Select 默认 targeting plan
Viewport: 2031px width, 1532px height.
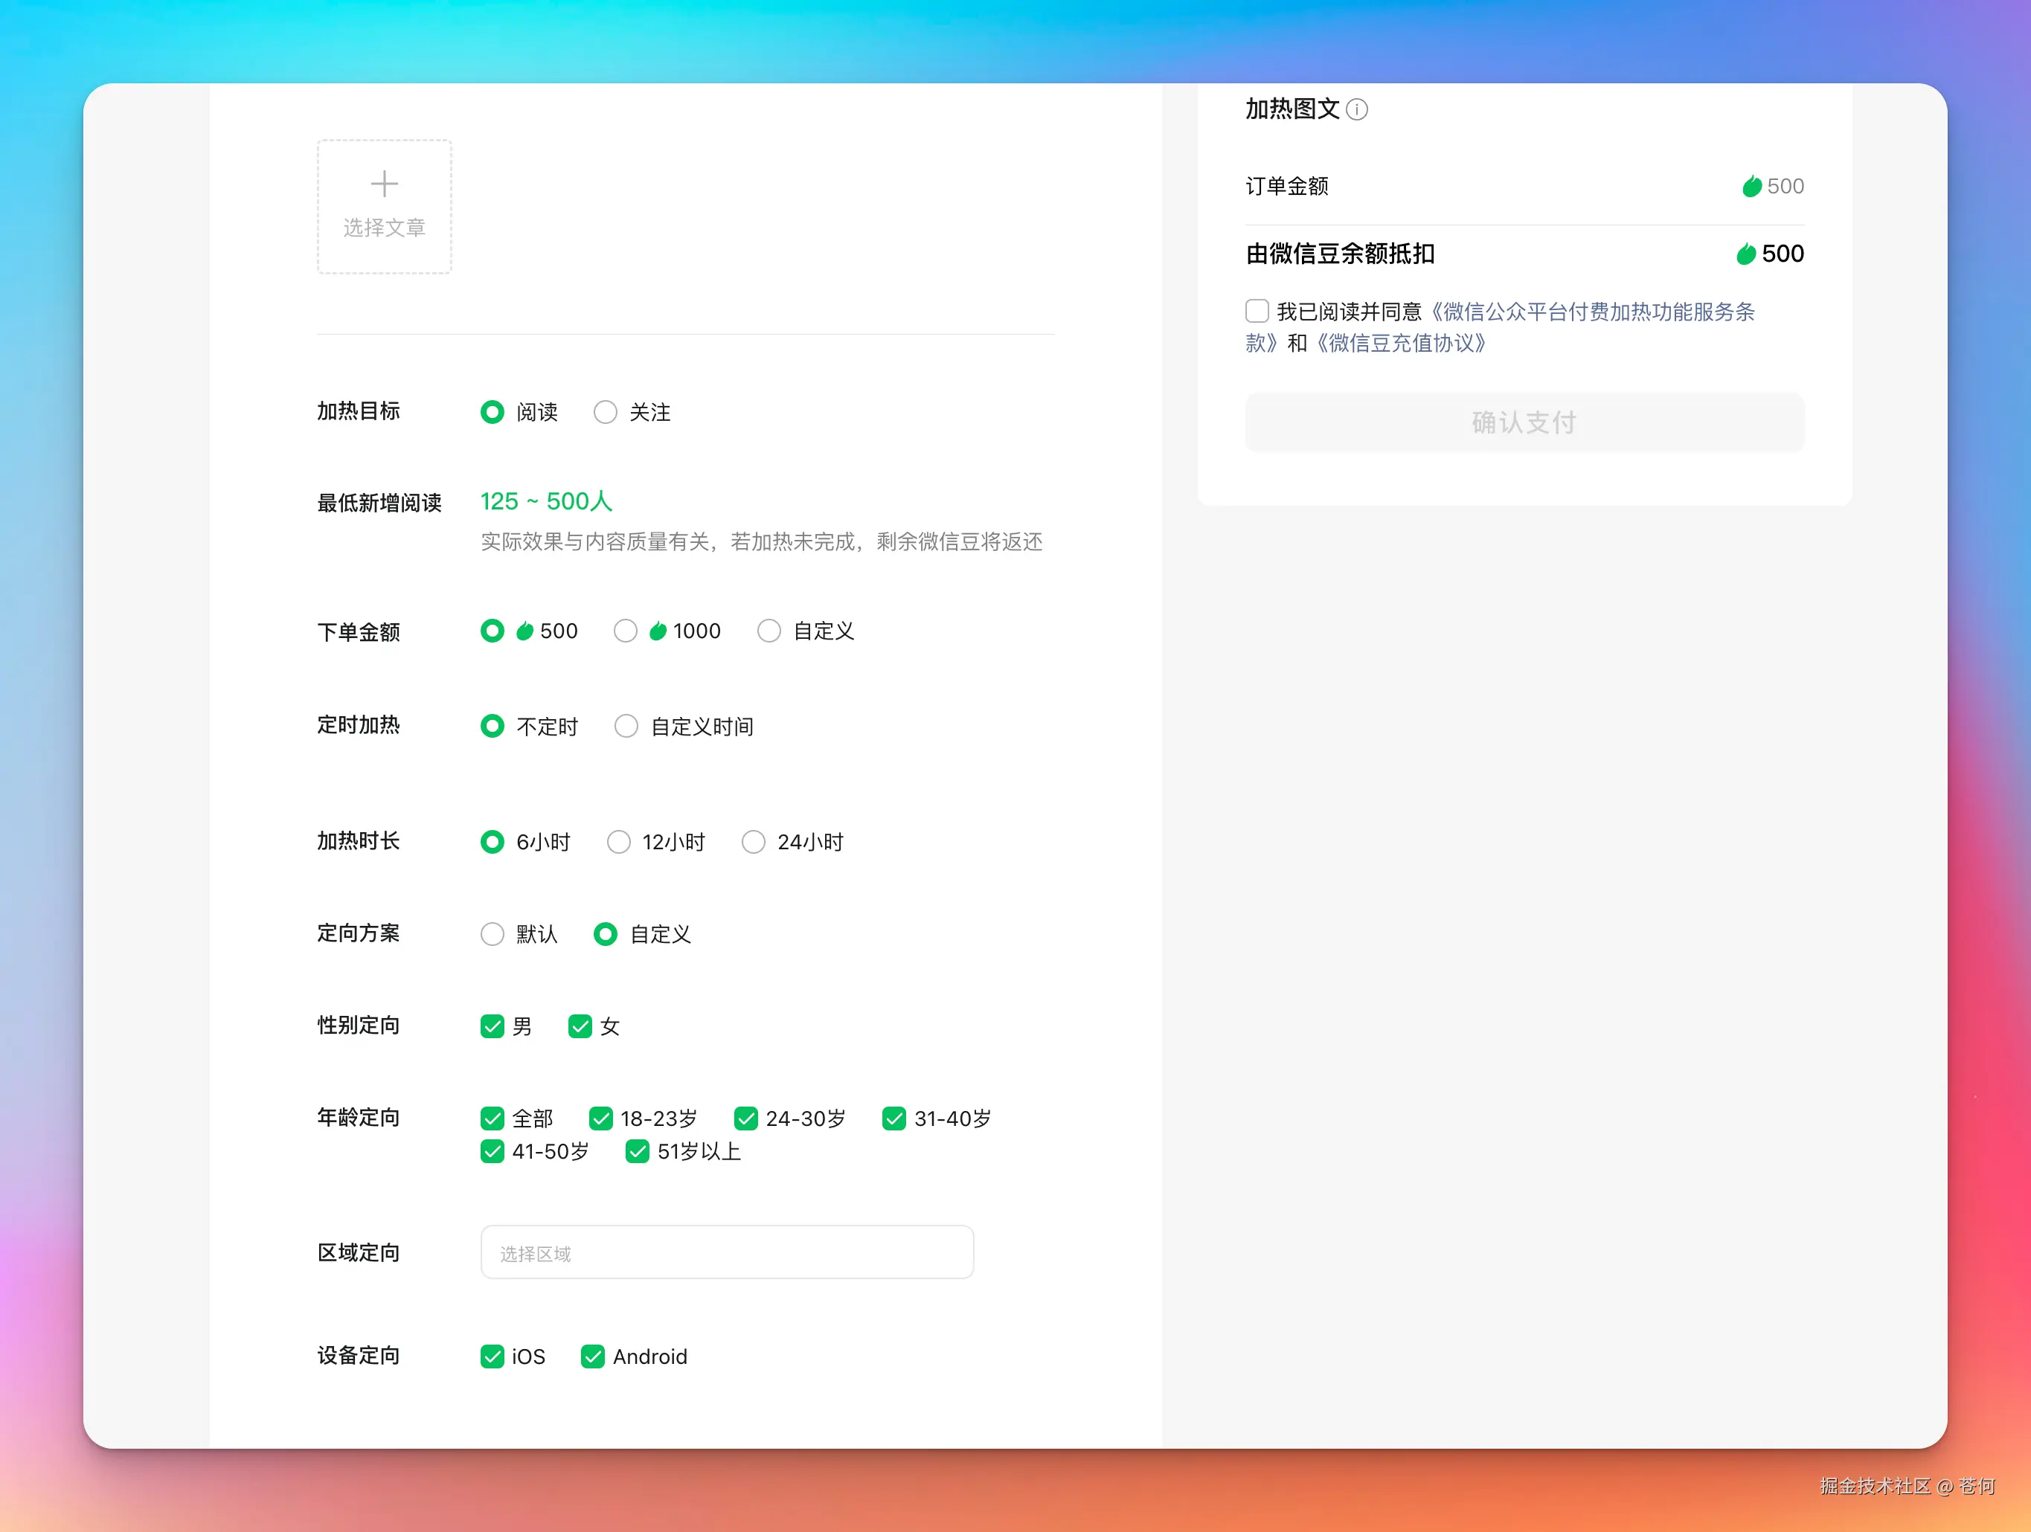(492, 933)
